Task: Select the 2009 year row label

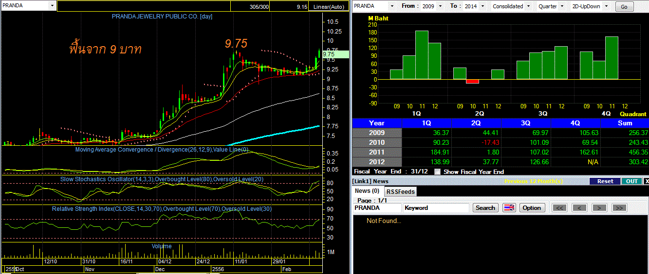Action: [x=377, y=133]
